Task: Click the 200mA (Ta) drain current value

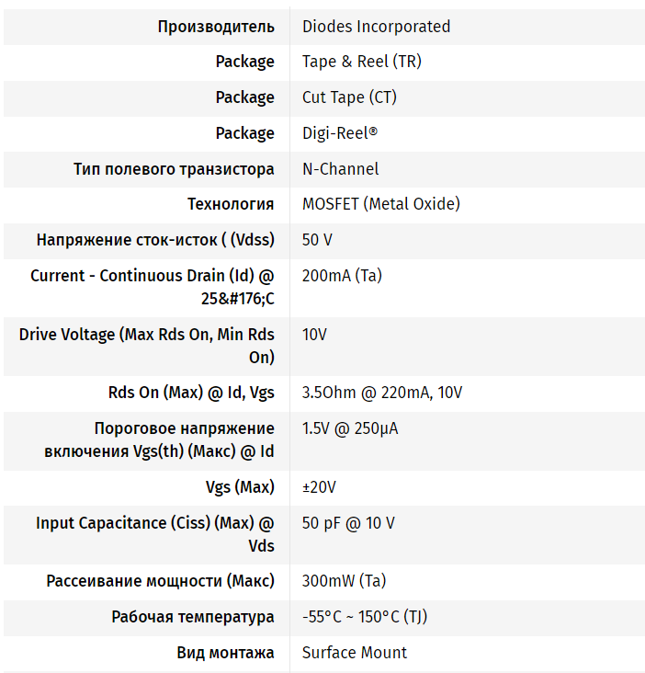Action: click(x=342, y=276)
